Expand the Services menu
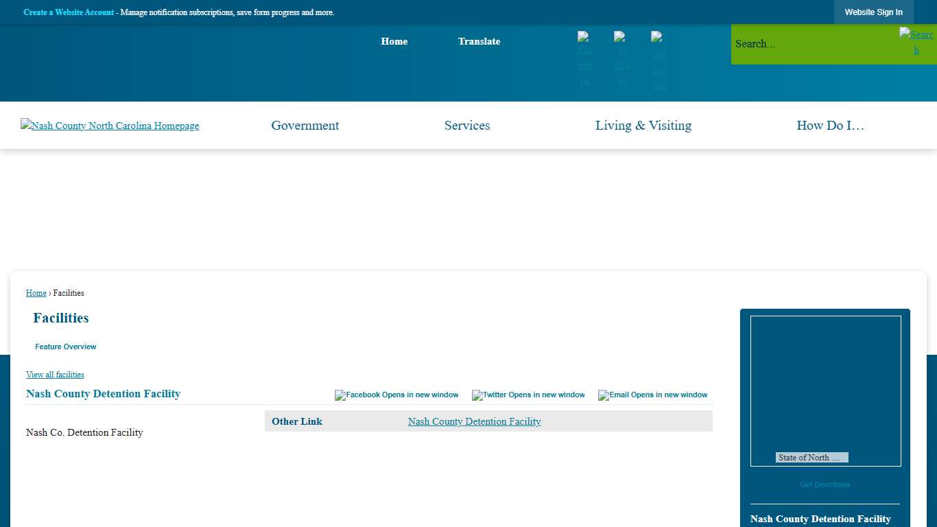The width and height of the screenshot is (937, 527). tap(467, 126)
